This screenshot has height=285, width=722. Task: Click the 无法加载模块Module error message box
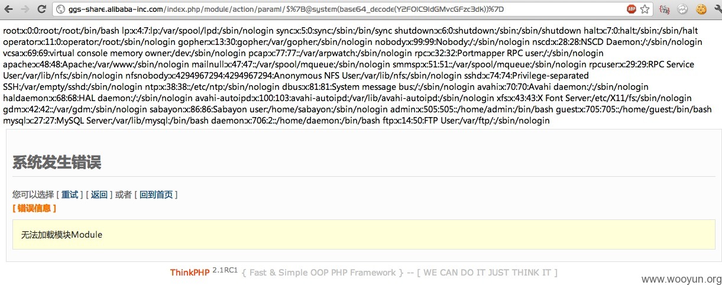tap(364, 235)
